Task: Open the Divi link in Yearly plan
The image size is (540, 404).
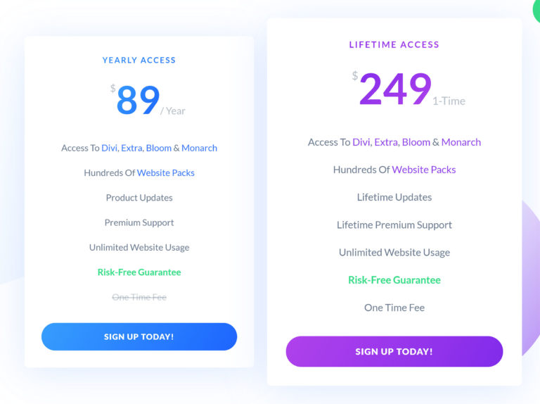Action: [x=109, y=148]
